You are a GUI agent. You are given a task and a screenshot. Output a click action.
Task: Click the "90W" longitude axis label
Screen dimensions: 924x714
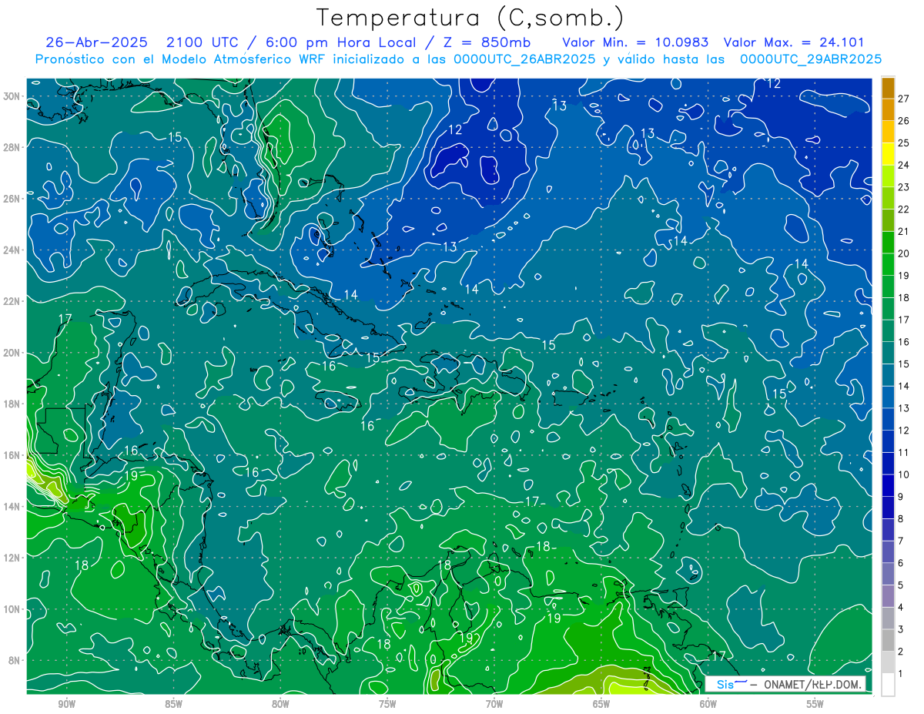coord(66,704)
